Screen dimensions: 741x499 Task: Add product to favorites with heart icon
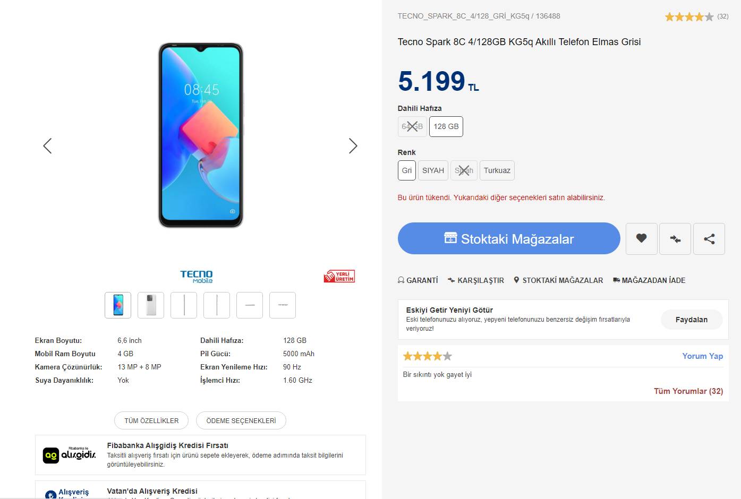pyautogui.click(x=641, y=239)
